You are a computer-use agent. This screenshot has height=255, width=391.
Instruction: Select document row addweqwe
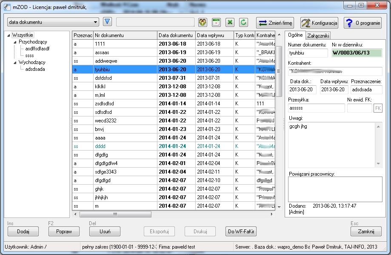[x=174, y=61]
